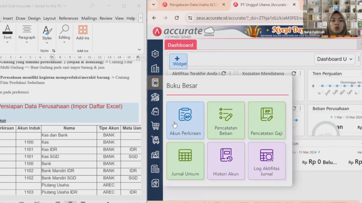The image size is (362, 203).
Task: Go to previous period arrow in Beban Perusahaan
Action: (x=332, y=117)
